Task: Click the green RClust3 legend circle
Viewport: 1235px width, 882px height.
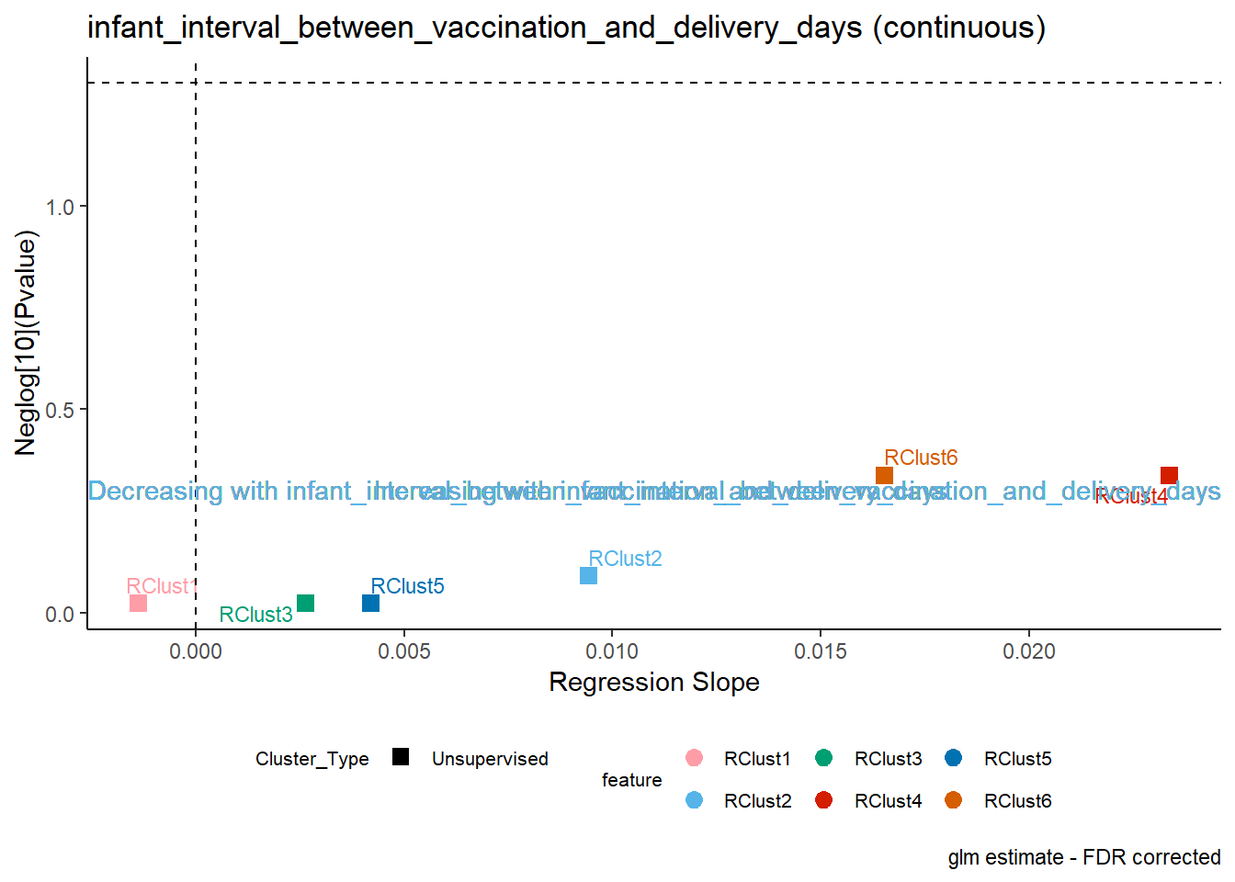Action: (824, 758)
